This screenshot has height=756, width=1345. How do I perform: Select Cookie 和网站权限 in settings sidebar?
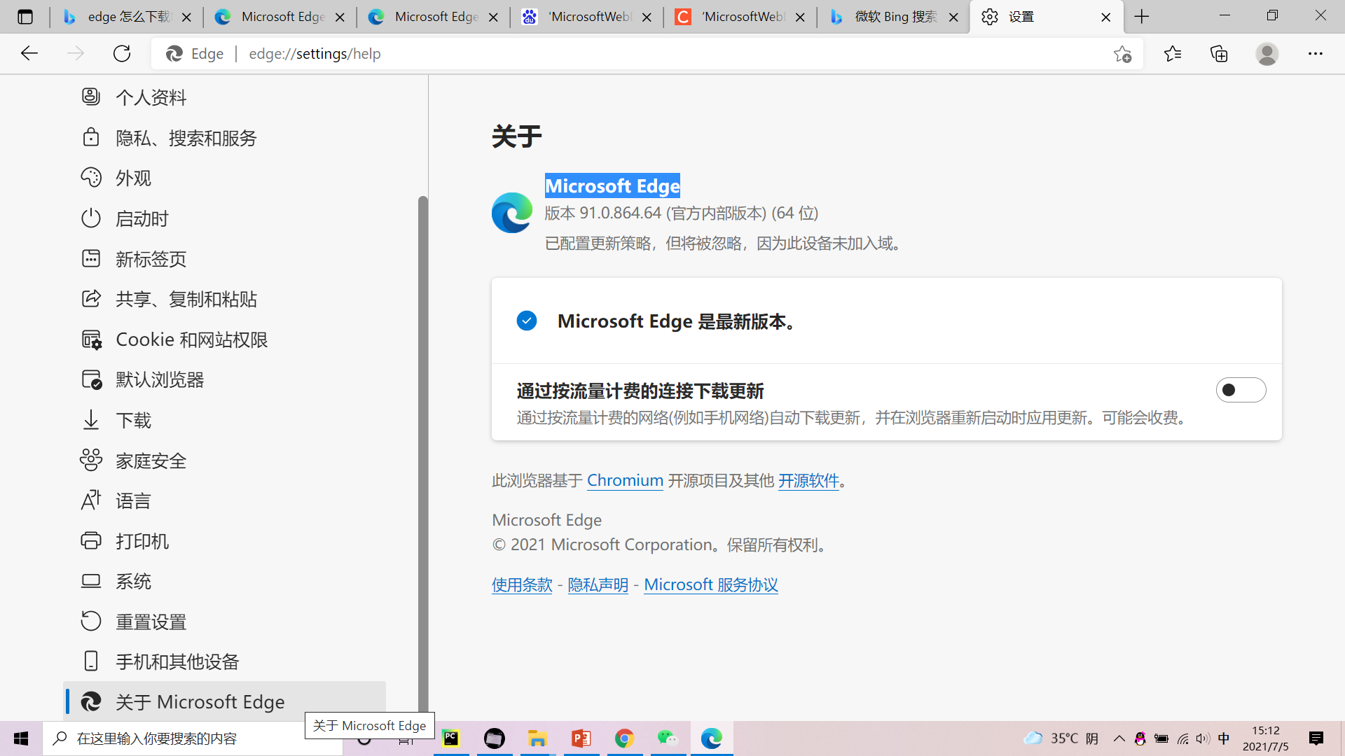click(x=191, y=339)
